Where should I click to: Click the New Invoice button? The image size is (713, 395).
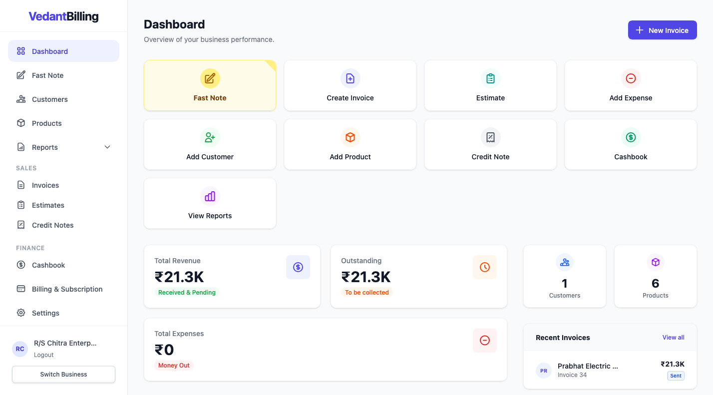662,30
